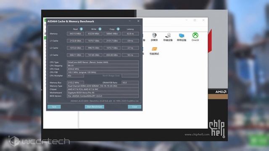This screenshot has width=269, height=151.
Task: Click the Start Benchmark button
Action: click(94, 107)
